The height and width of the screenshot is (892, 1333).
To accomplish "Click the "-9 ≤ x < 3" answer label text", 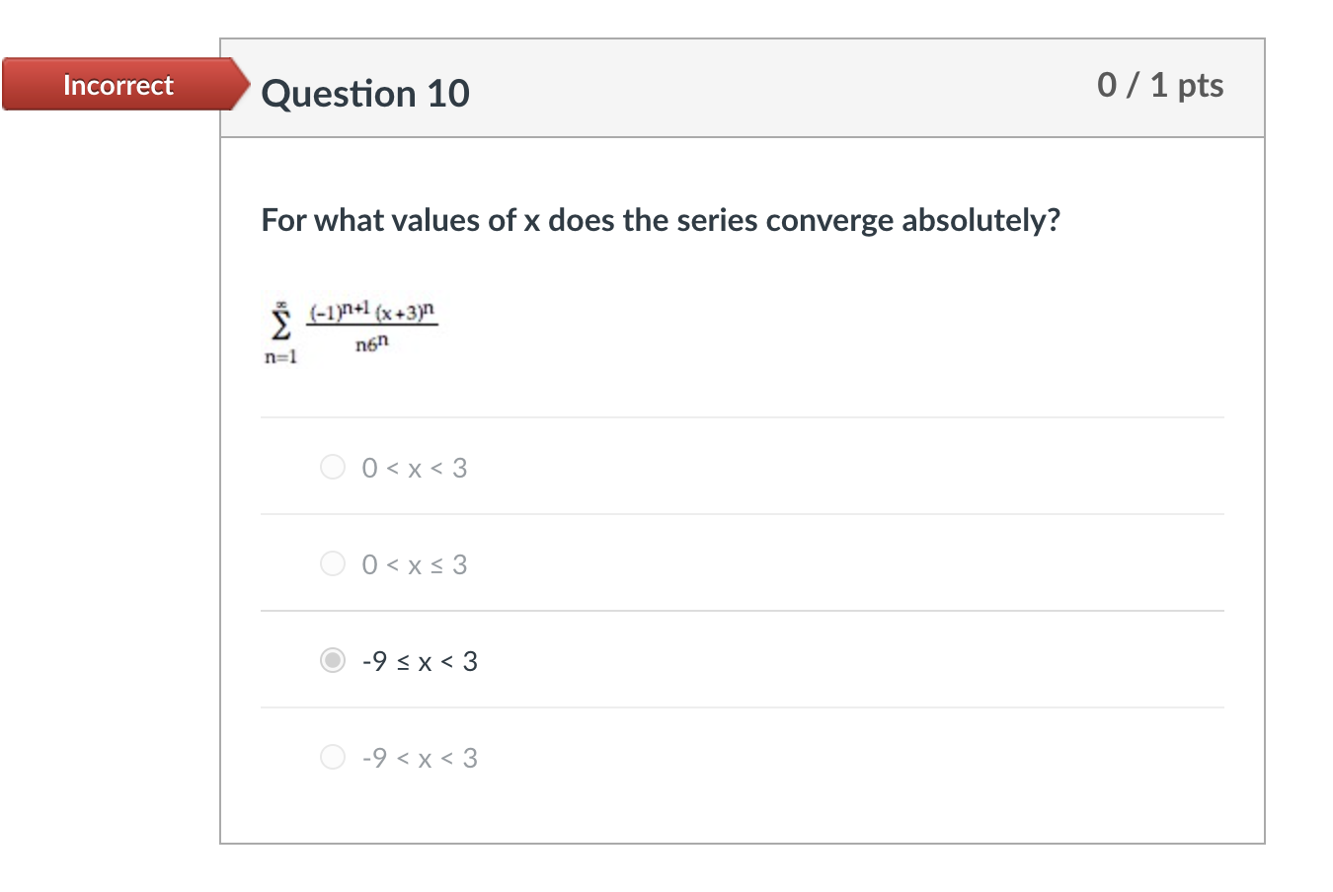I will [x=420, y=661].
